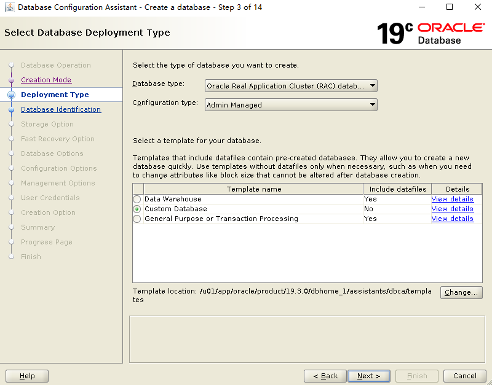This screenshot has height=385, width=492.
Task: Open the Help dialog
Action: point(26,376)
